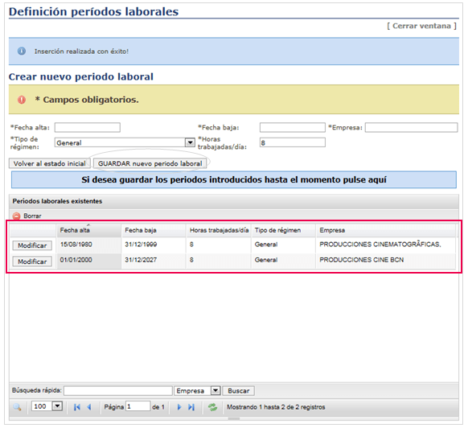Image resolution: width=468 pixels, height=428 pixels.
Task: Open the Tipo de régimen dropdown
Action: [x=190, y=142]
